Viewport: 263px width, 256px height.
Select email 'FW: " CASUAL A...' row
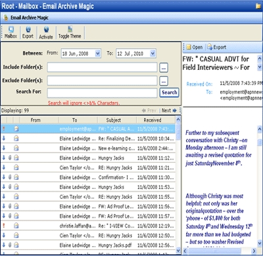88,129
